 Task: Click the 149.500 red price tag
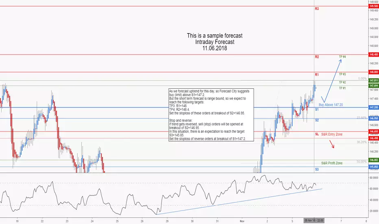point(374,6)
